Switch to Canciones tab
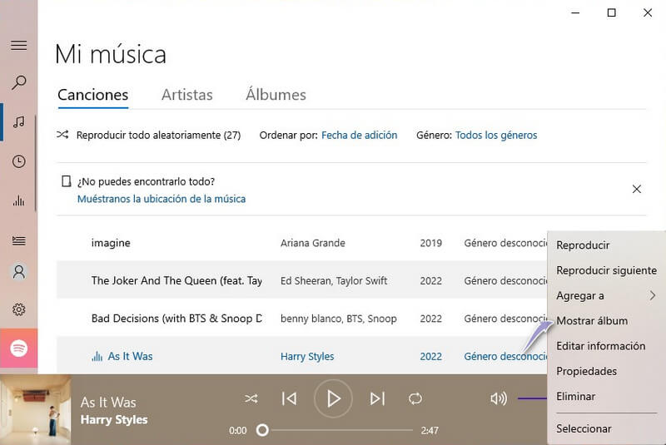 click(x=93, y=95)
